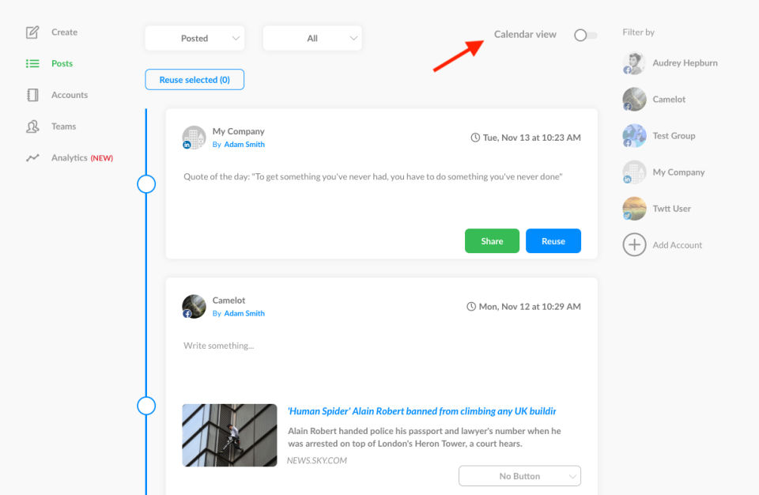759x495 pixels.
Task: Open the Teams people icon
Action: coord(32,127)
